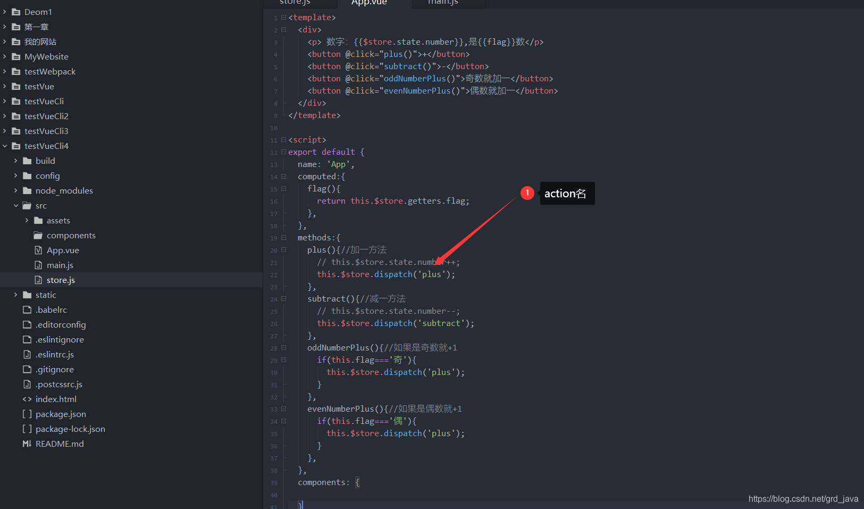The height and width of the screenshot is (509, 864).
Task: Expand the node_modules folder chevron
Action: [15, 190]
